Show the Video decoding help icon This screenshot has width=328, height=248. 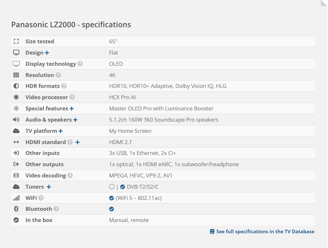(70, 175)
